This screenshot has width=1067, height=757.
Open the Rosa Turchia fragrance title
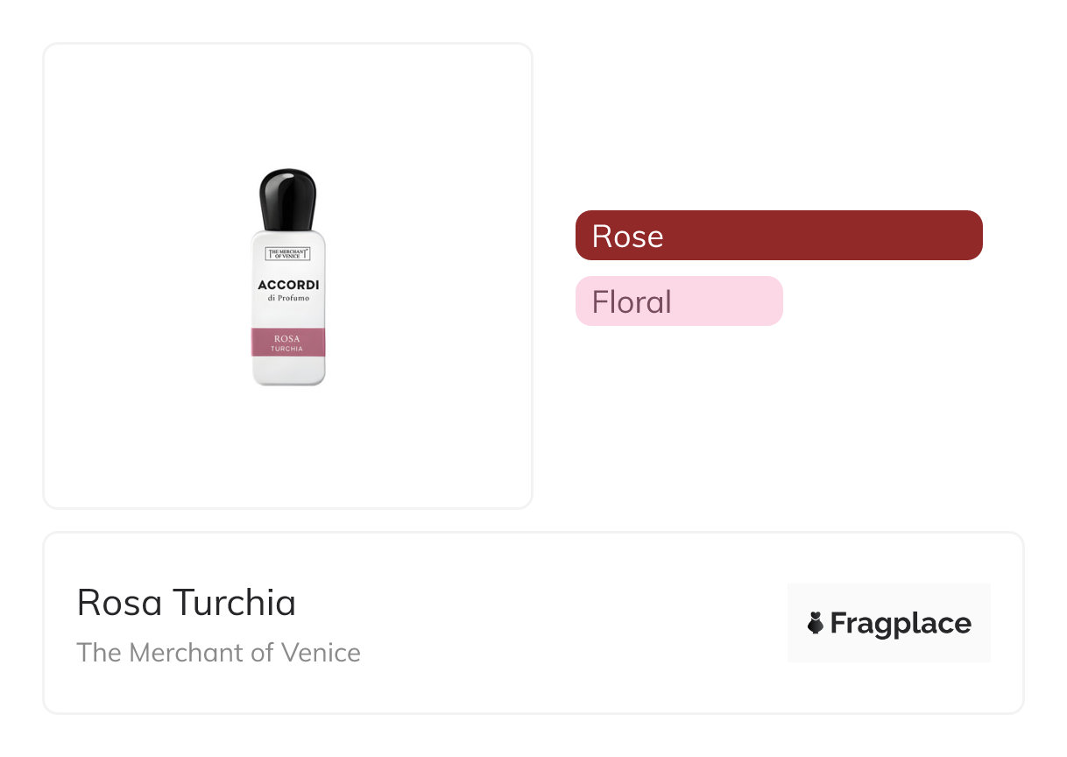click(187, 603)
